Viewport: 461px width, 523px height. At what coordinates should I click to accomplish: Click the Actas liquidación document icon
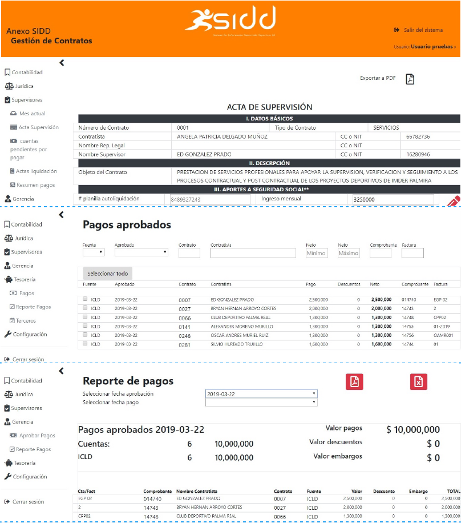pos(13,171)
